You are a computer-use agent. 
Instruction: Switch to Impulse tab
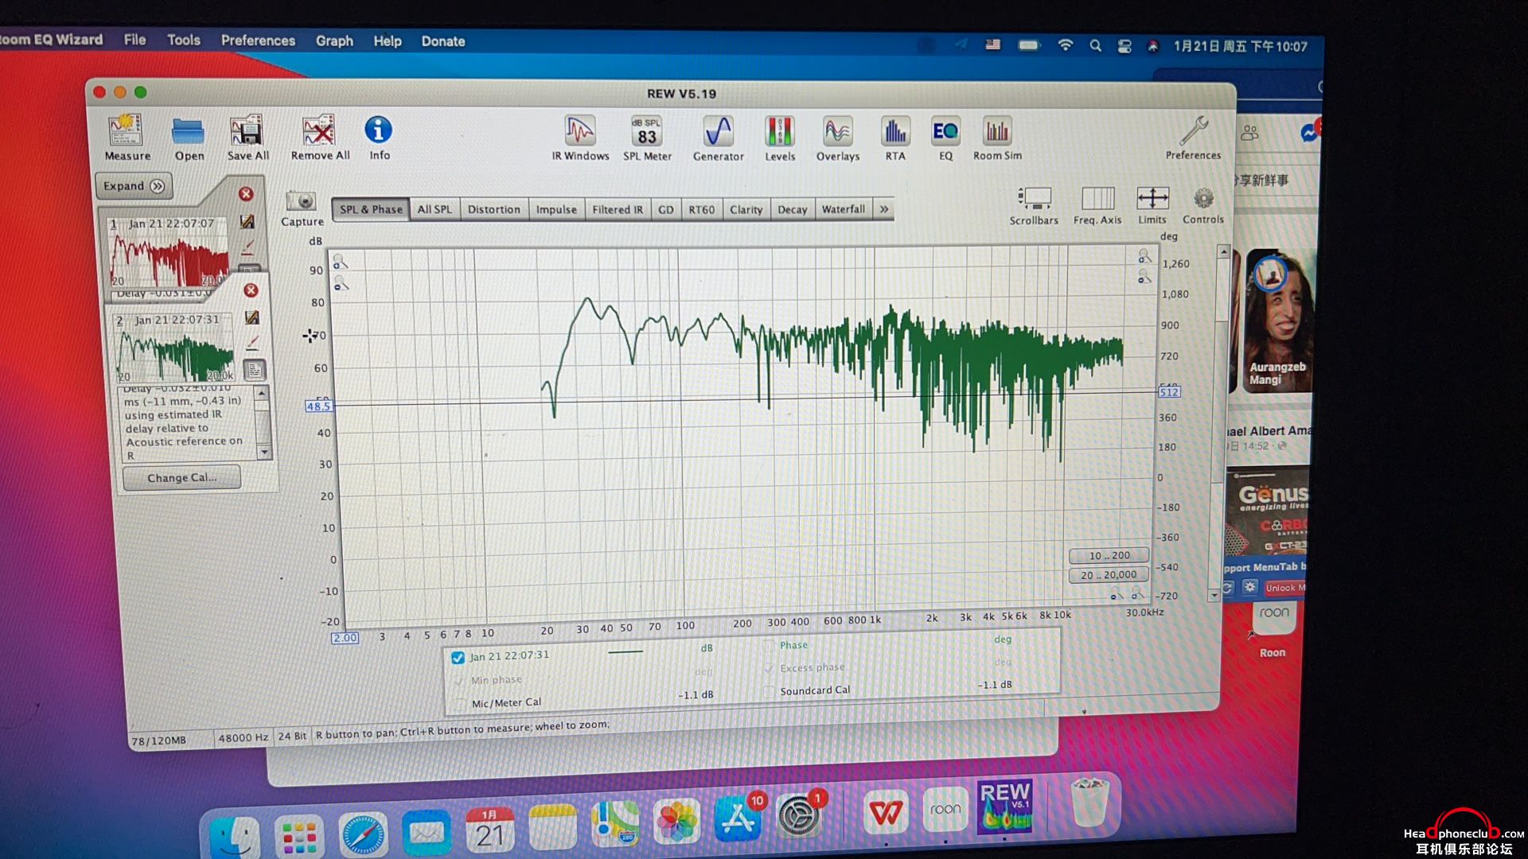pos(556,209)
